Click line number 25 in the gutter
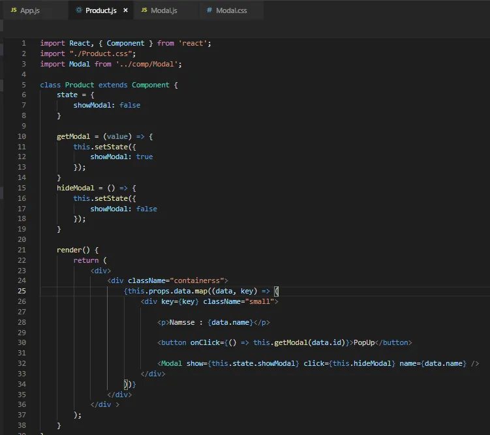 (x=22, y=291)
